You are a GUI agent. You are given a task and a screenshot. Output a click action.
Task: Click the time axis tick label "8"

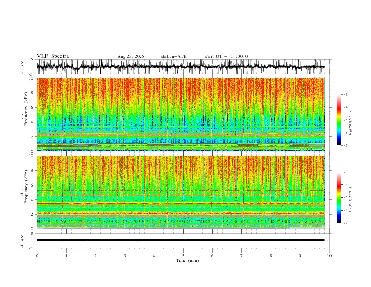pyautogui.click(x=271, y=256)
